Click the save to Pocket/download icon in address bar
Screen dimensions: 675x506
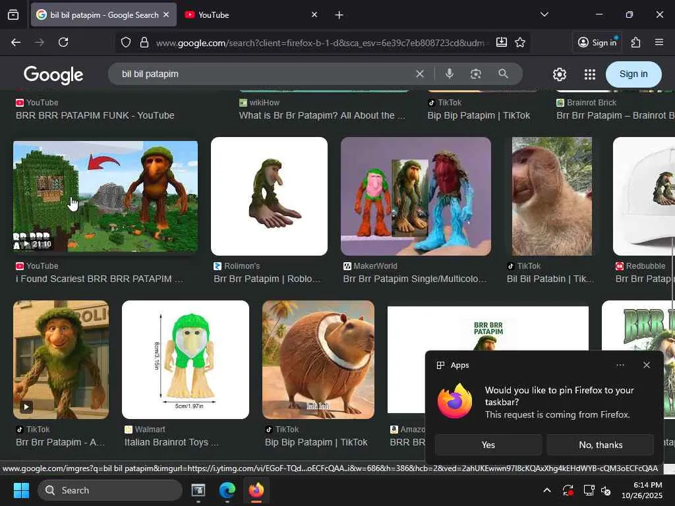502,42
